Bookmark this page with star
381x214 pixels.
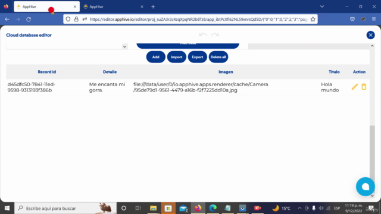[x=313, y=19]
